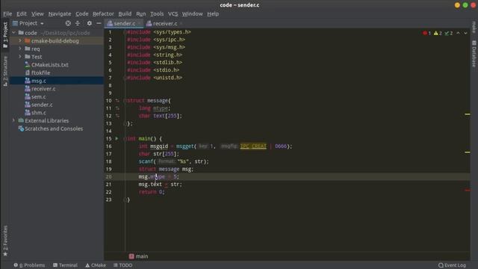Image resolution: width=478 pixels, height=269 pixels.
Task: Click the error count indicator
Action: pos(426,33)
